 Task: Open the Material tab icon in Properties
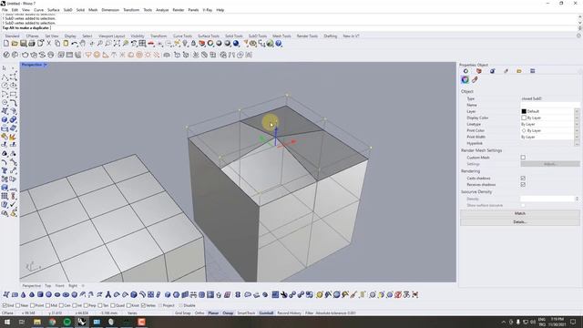click(492, 71)
